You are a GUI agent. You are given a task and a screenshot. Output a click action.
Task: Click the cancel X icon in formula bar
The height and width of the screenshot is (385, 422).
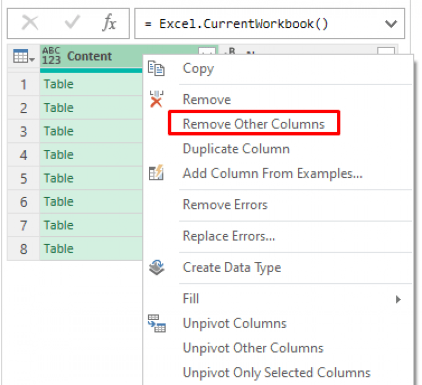coord(30,23)
